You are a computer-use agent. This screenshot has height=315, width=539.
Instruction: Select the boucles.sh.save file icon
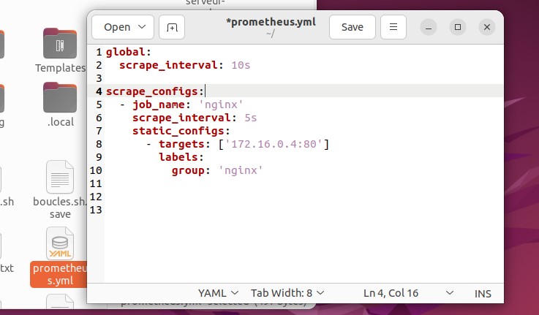(x=60, y=178)
